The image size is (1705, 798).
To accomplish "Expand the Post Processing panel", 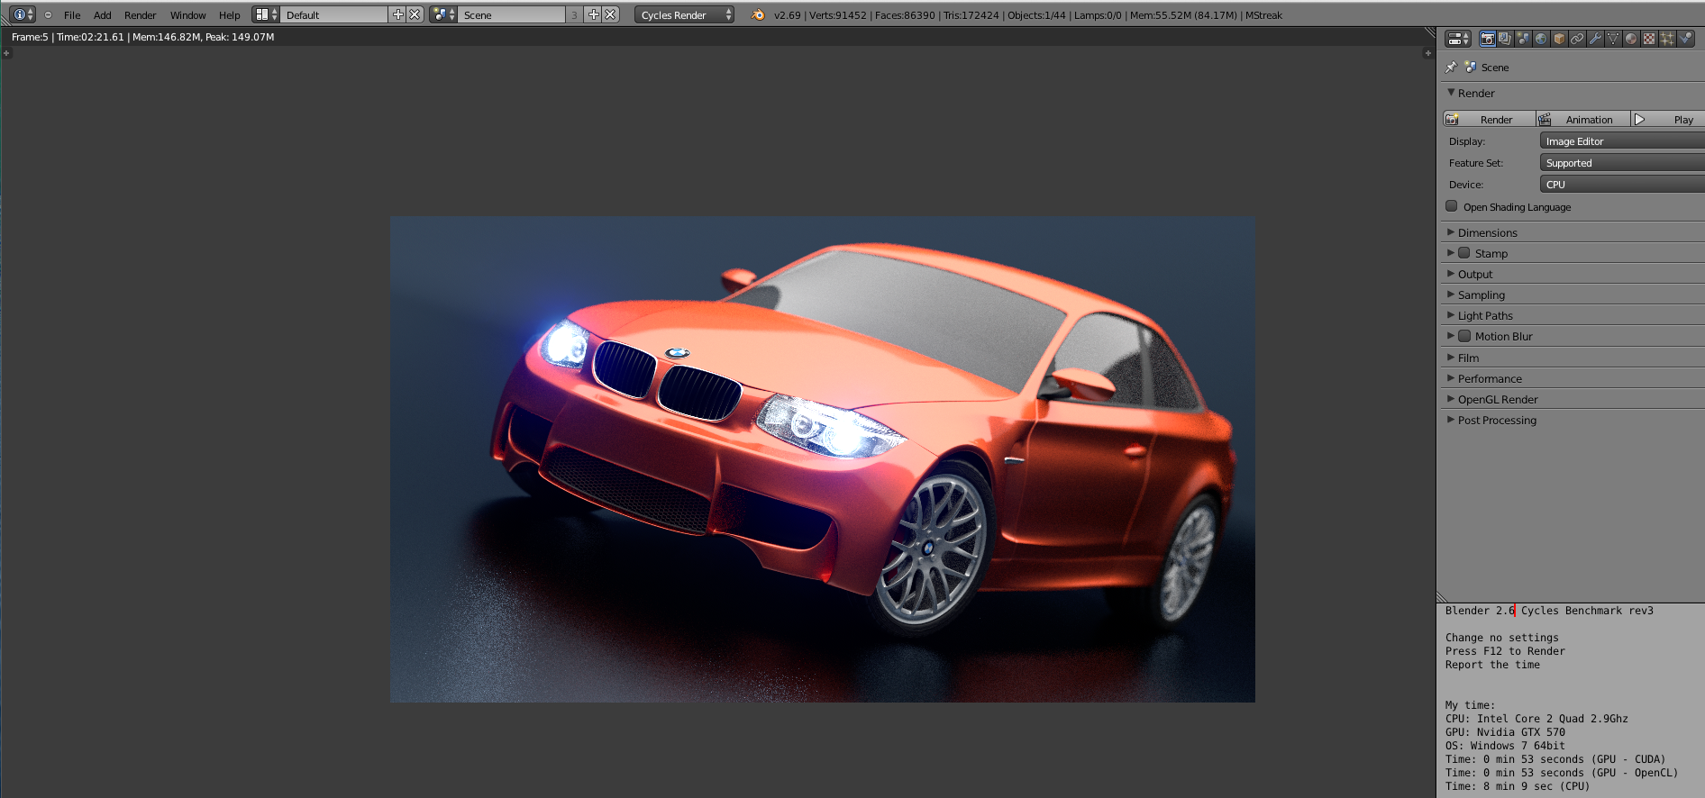I will click(1451, 420).
